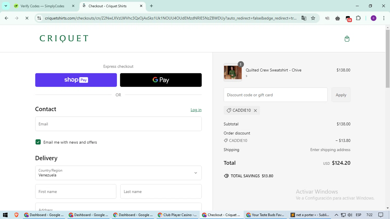
Task: Open network status tray icon
Action: (x=343, y=215)
